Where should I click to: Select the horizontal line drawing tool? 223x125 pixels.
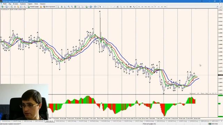pos(111,7)
